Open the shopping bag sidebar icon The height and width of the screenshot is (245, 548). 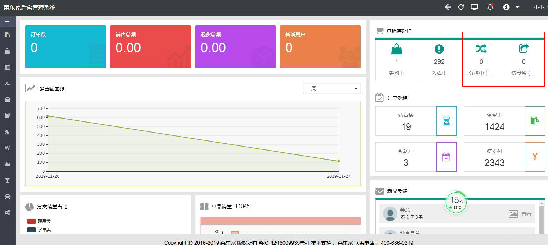pyautogui.click(x=7, y=51)
